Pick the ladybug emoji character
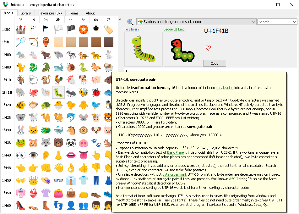The height and width of the screenshot is (214, 299). [96, 92]
